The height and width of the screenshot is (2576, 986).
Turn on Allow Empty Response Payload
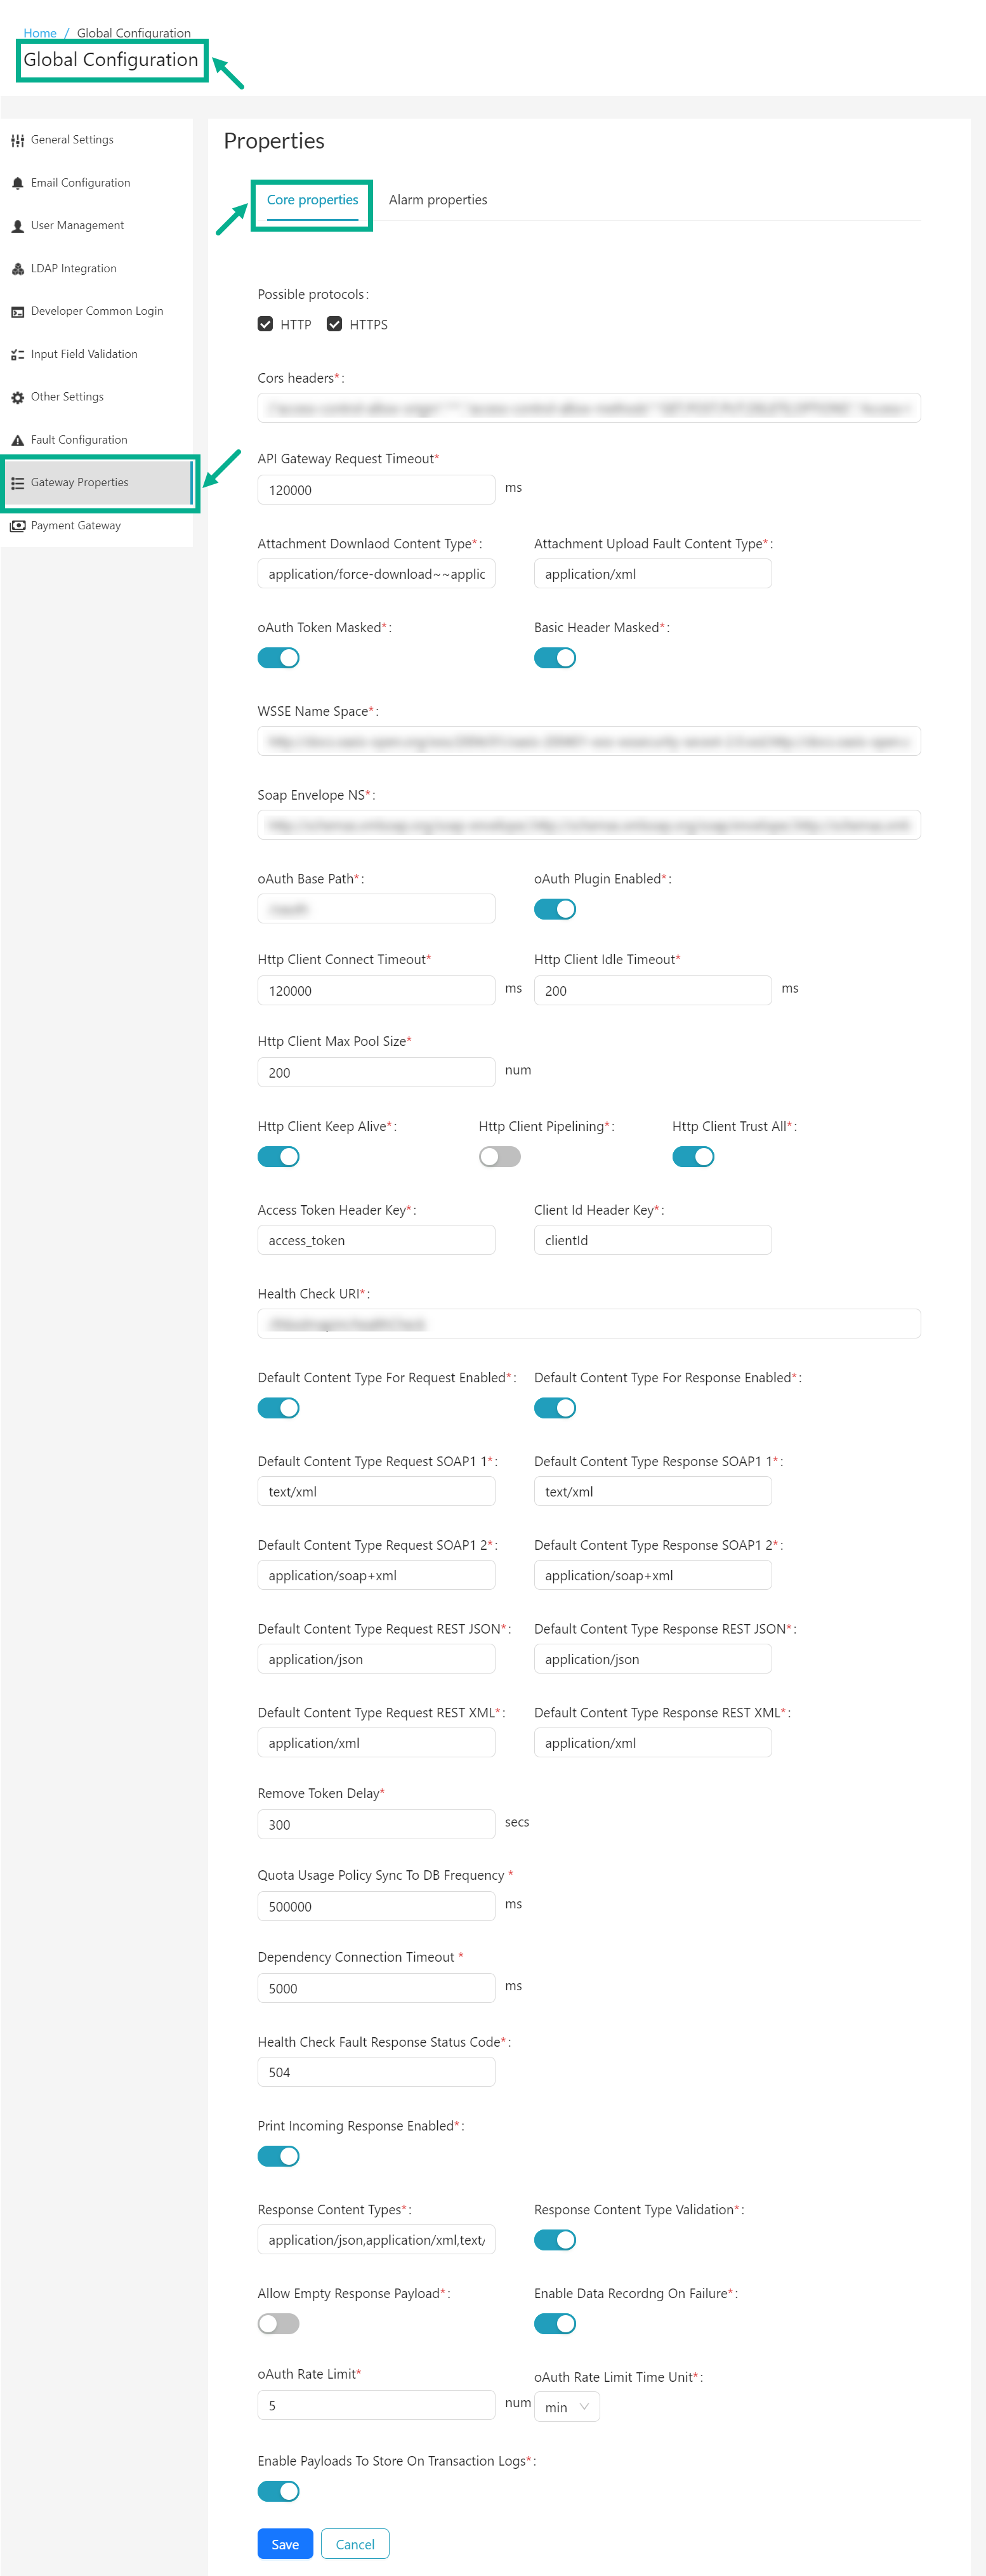[x=279, y=2324]
